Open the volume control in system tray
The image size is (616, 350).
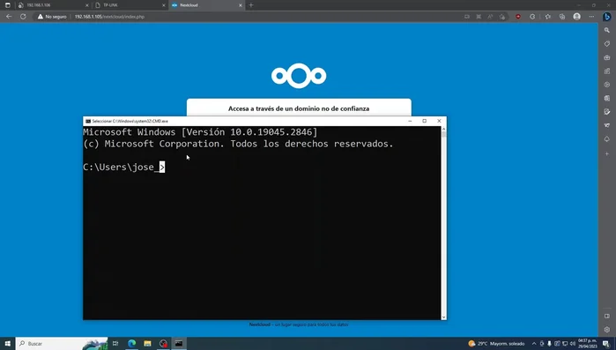click(x=573, y=343)
